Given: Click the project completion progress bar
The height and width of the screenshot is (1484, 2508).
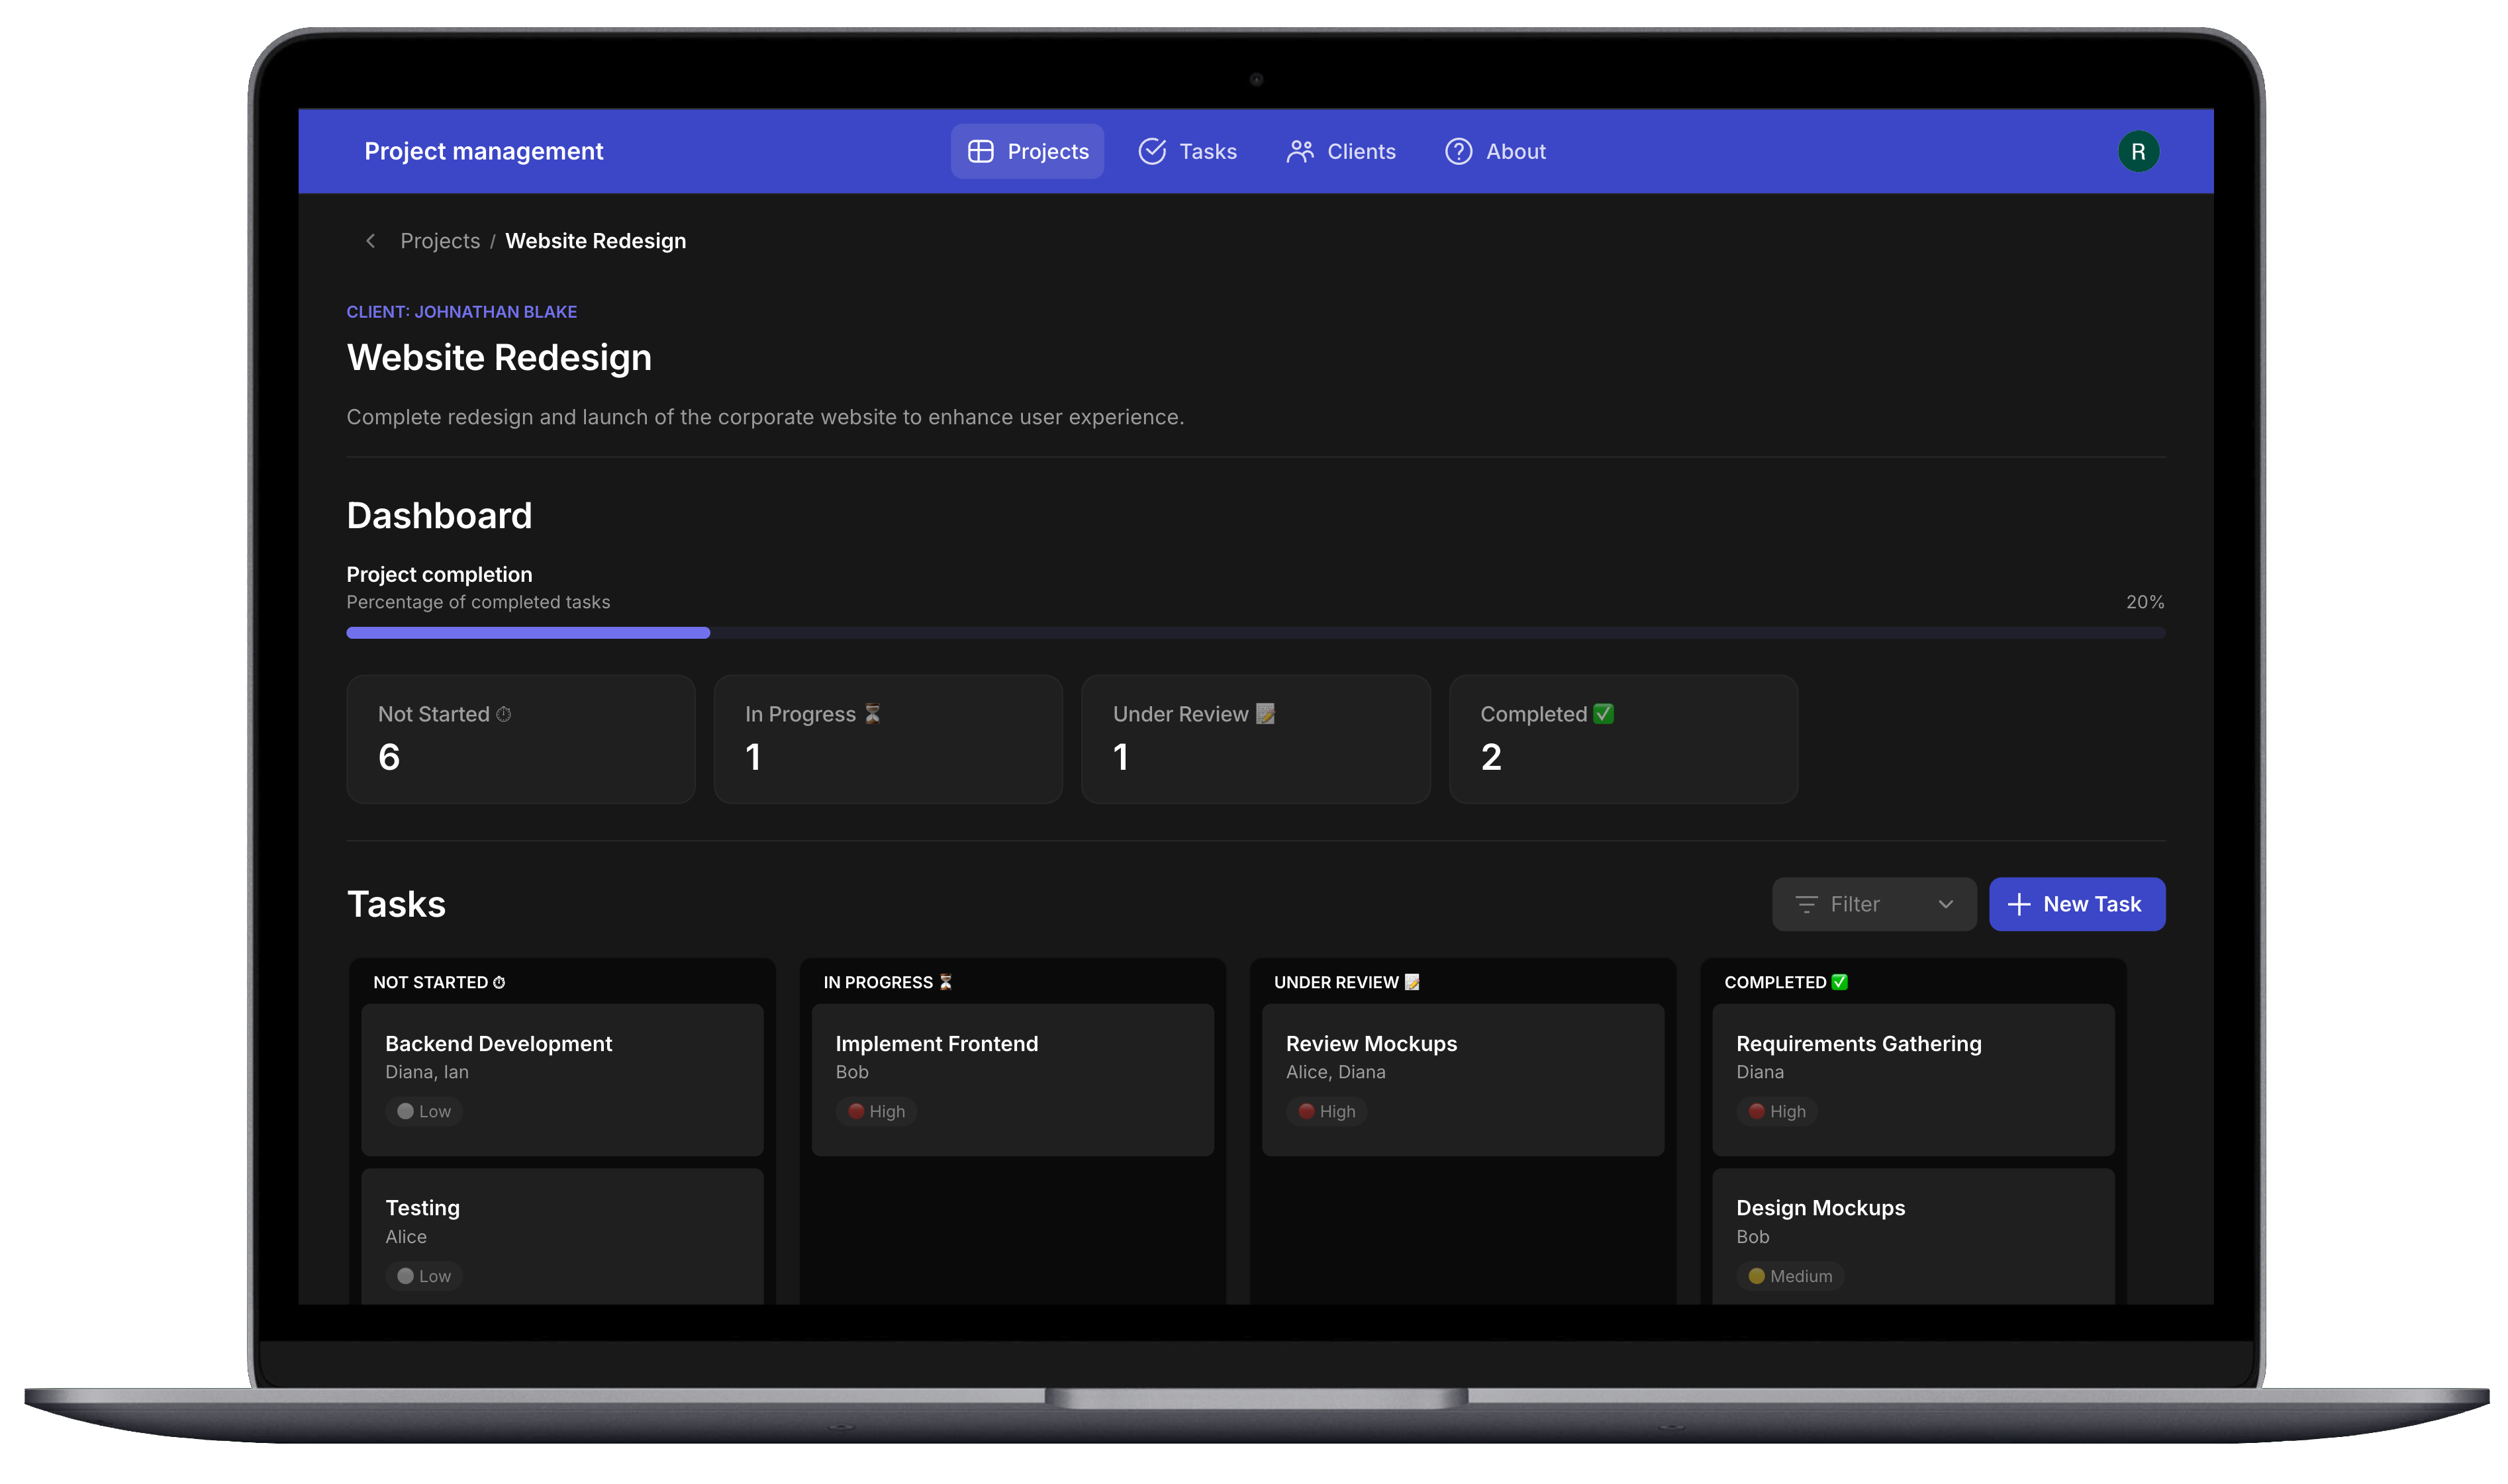Looking at the screenshot, I should [x=1255, y=632].
